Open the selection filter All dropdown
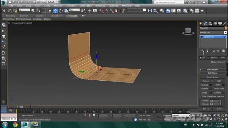Screen dimensions: 228x128 click(25, 10)
